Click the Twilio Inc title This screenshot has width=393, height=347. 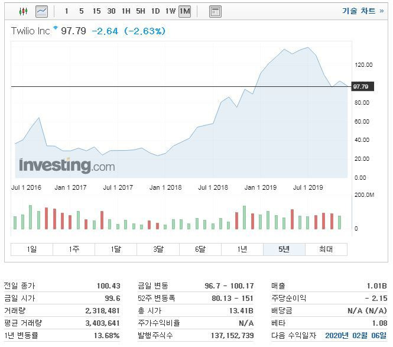coord(30,31)
